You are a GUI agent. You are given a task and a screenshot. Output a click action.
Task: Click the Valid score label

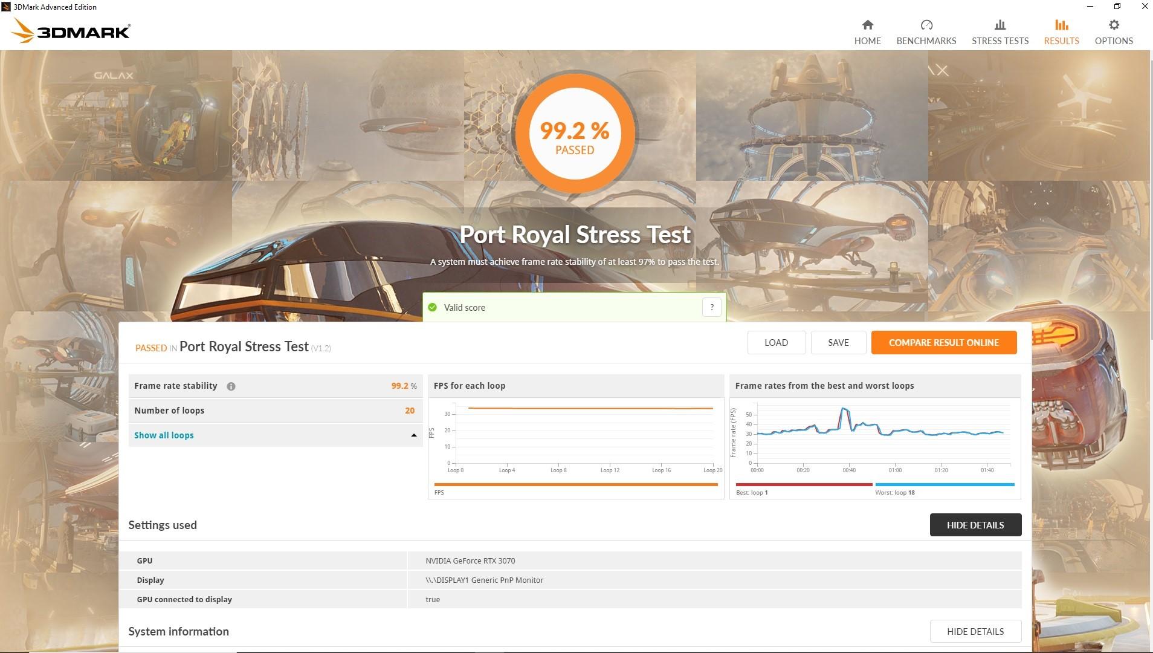pyautogui.click(x=465, y=307)
